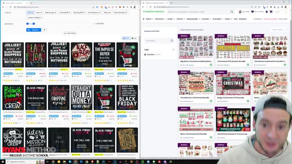Open a new tab in right browser window
The height and width of the screenshot is (164, 292).
[x=171, y=3]
